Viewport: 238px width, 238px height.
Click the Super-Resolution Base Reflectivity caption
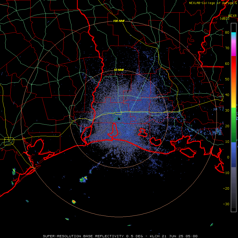(120, 236)
